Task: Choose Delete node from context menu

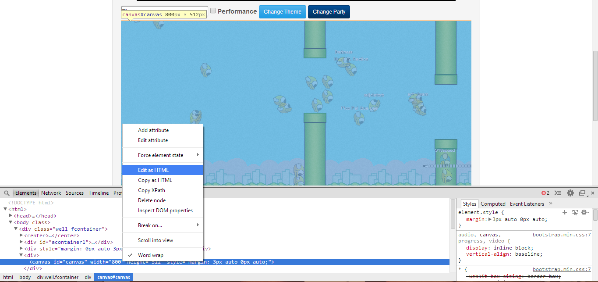Action: pyautogui.click(x=163, y=200)
